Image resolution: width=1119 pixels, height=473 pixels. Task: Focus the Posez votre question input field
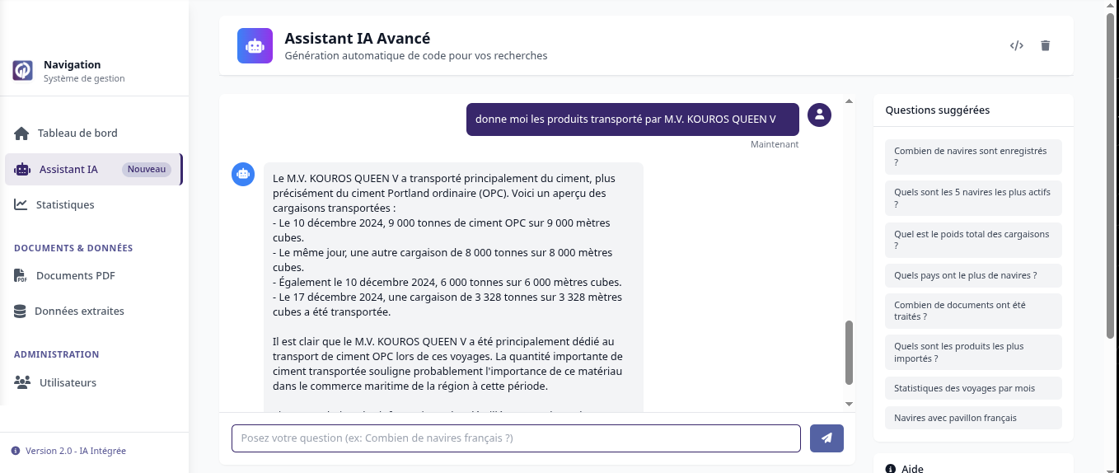[x=516, y=438]
